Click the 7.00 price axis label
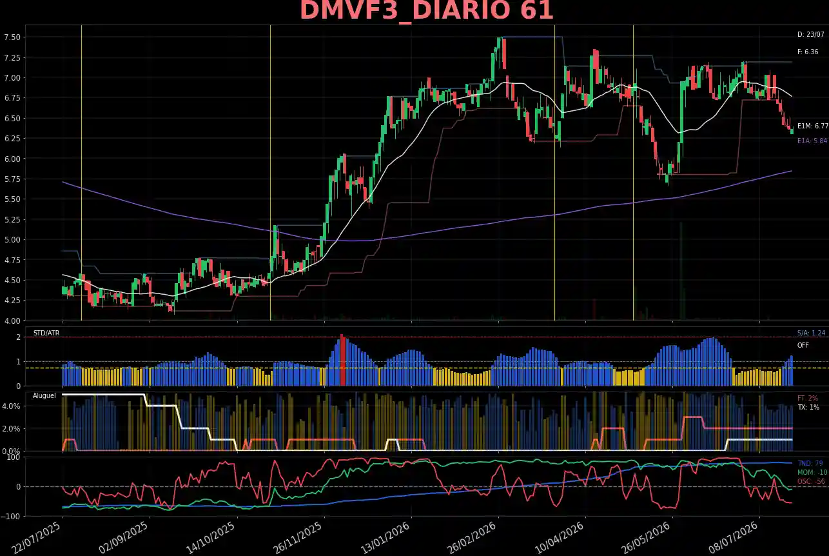The image size is (829, 556). (x=13, y=78)
